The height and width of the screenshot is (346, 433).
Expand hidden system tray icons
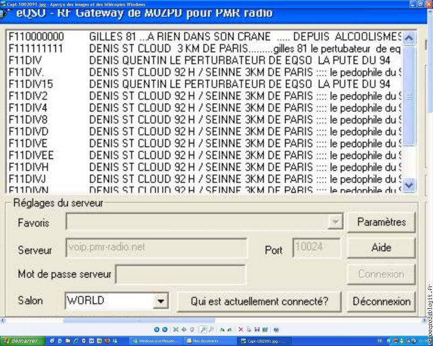[x=389, y=341]
